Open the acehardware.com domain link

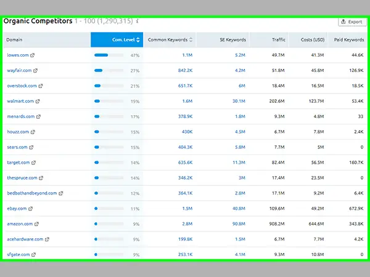point(25,239)
